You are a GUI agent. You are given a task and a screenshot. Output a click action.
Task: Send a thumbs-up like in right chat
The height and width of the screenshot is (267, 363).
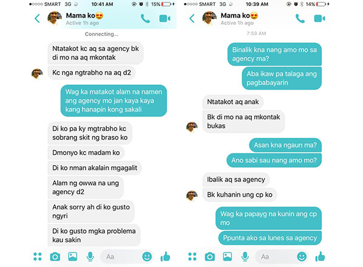click(320, 256)
